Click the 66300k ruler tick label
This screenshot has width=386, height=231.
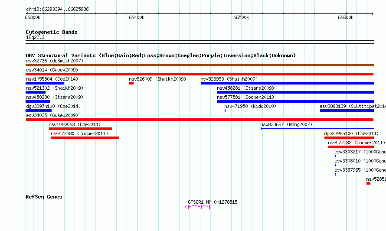click(x=33, y=17)
